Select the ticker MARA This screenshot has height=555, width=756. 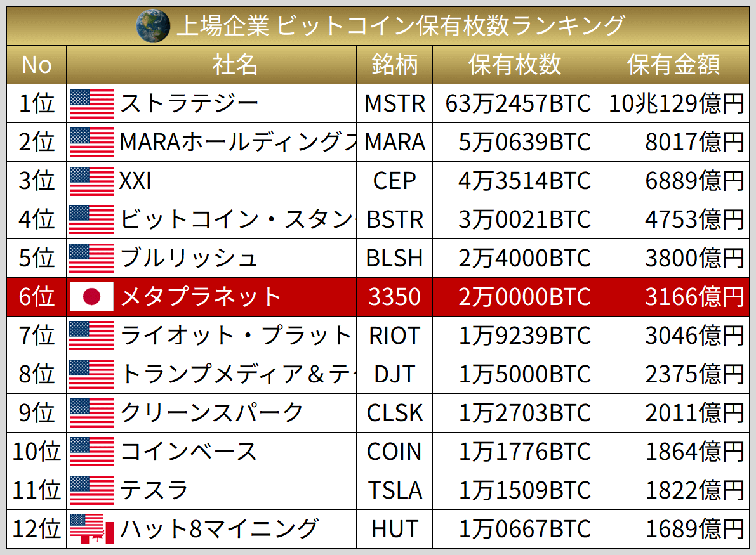tap(395, 142)
